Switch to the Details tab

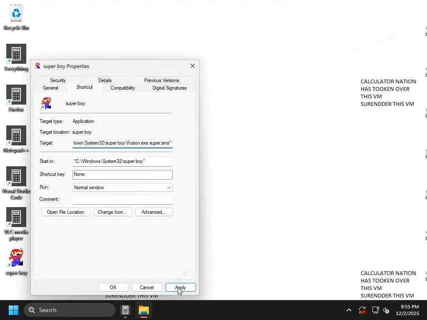click(105, 80)
